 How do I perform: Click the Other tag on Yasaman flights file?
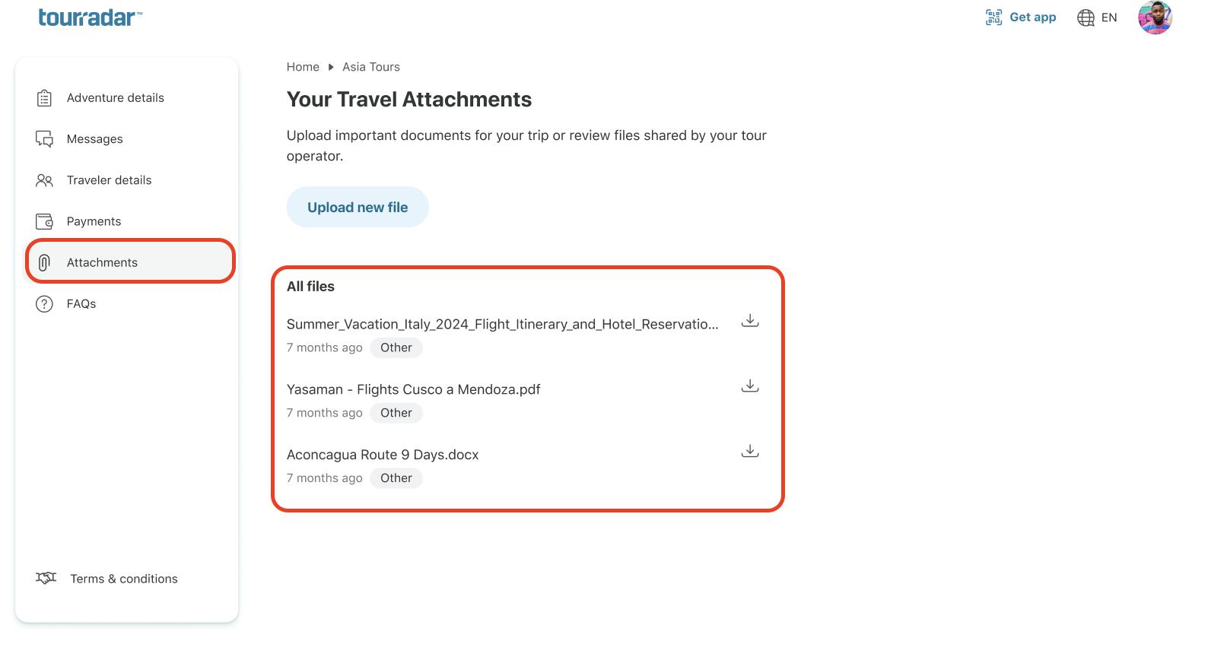[396, 413]
